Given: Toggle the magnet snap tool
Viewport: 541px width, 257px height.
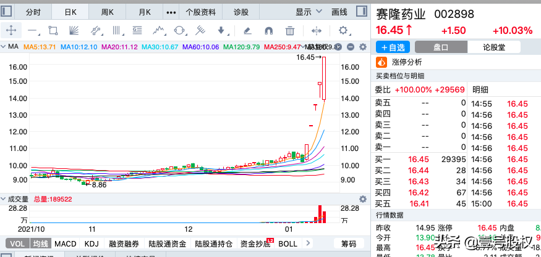Looking at the screenshot, I should pyautogui.click(x=268, y=31).
